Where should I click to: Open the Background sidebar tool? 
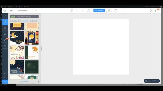(x=5, y=28)
